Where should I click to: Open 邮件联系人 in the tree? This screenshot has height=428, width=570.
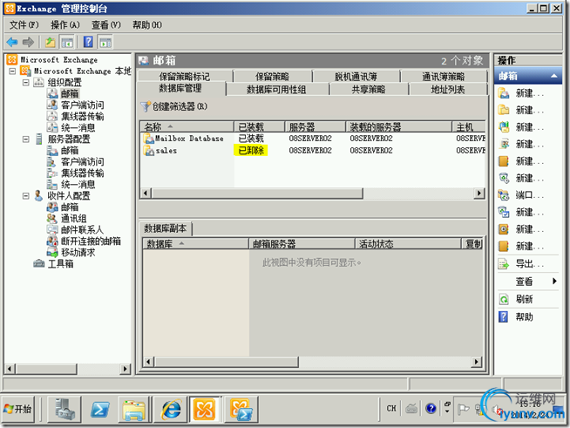click(x=82, y=230)
